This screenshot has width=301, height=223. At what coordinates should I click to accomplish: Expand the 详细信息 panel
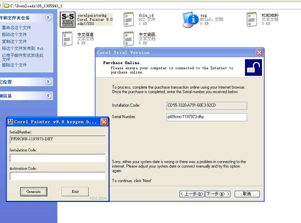pos(48,96)
